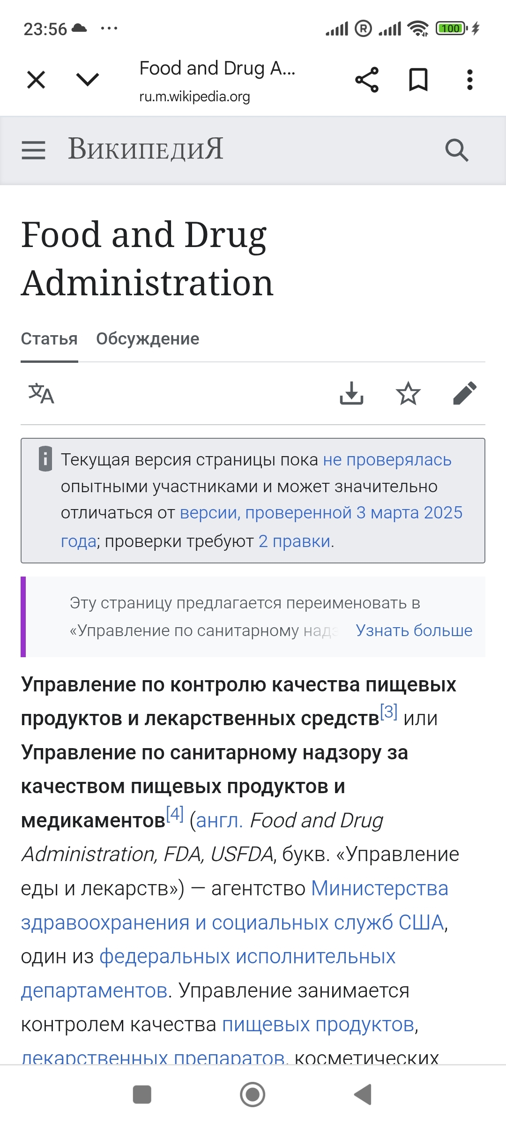Add article to watchlist with star icon

point(408,393)
